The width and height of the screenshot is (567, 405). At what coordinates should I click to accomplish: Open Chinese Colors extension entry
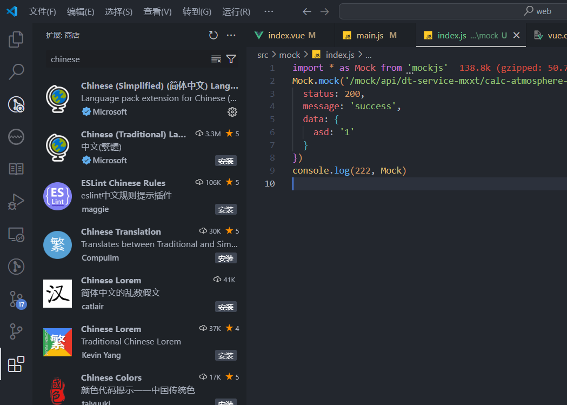click(x=139, y=386)
